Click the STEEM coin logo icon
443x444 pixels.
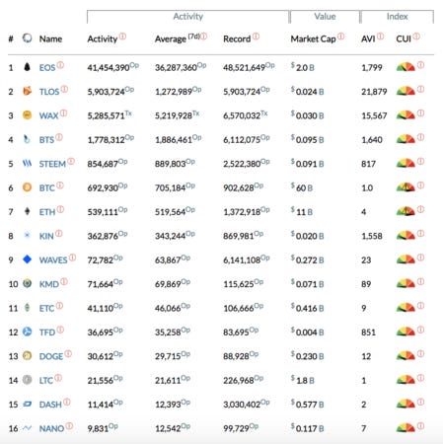click(27, 163)
